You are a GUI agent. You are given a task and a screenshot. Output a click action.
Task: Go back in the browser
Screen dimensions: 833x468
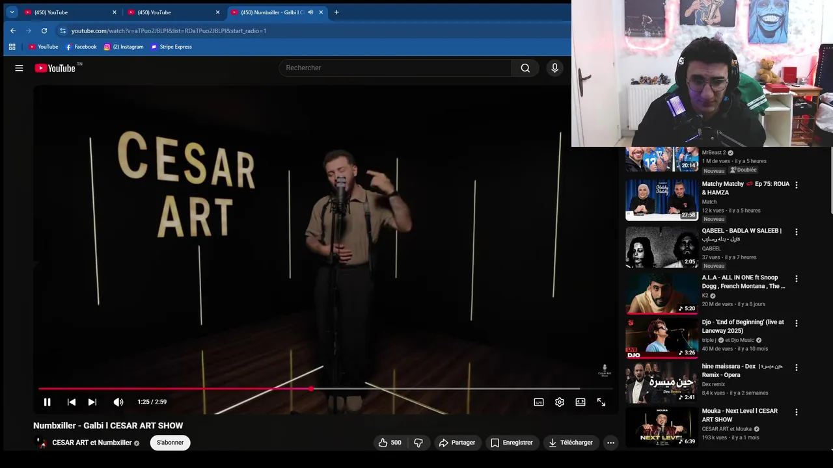[x=13, y=31]
